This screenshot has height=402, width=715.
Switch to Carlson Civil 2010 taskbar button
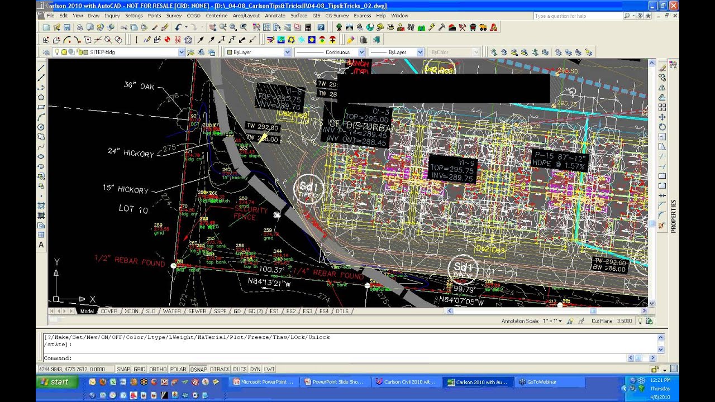(406, 382)
